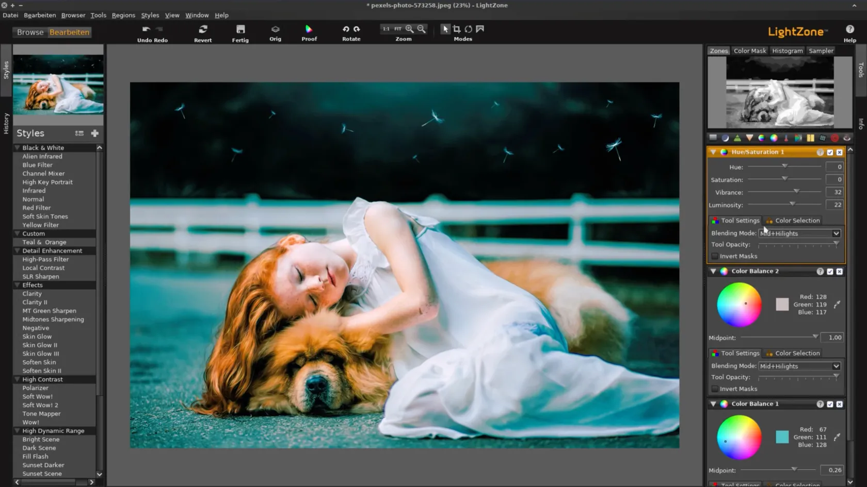Open the Regions menu
This screenshot has width=867, height=487.
[x=123, y=15]
